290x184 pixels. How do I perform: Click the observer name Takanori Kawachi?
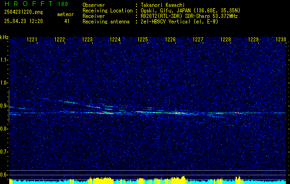pyautogui.click(x=163, y=5)
